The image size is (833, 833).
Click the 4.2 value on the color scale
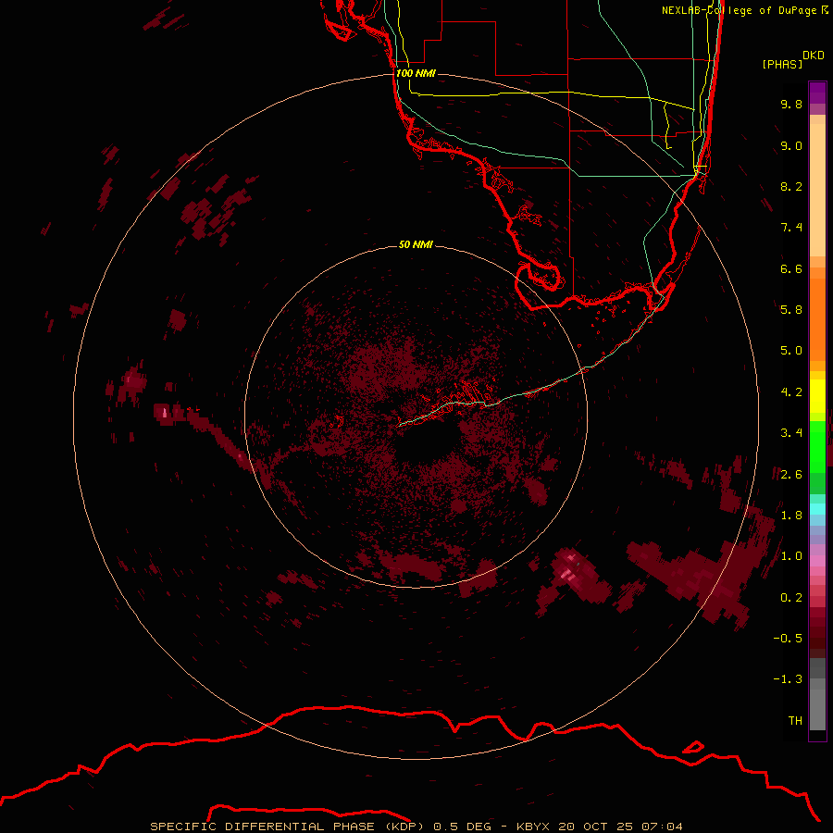pyautogui.click(x=791, y=392)
